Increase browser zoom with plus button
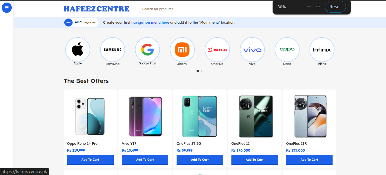The image size is (386, 175). click(318, 7)
